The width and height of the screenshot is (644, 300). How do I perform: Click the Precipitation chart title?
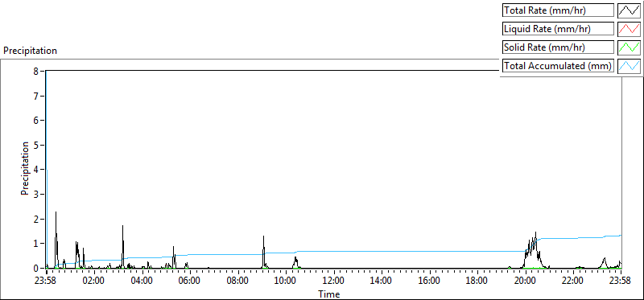[30, 51]
